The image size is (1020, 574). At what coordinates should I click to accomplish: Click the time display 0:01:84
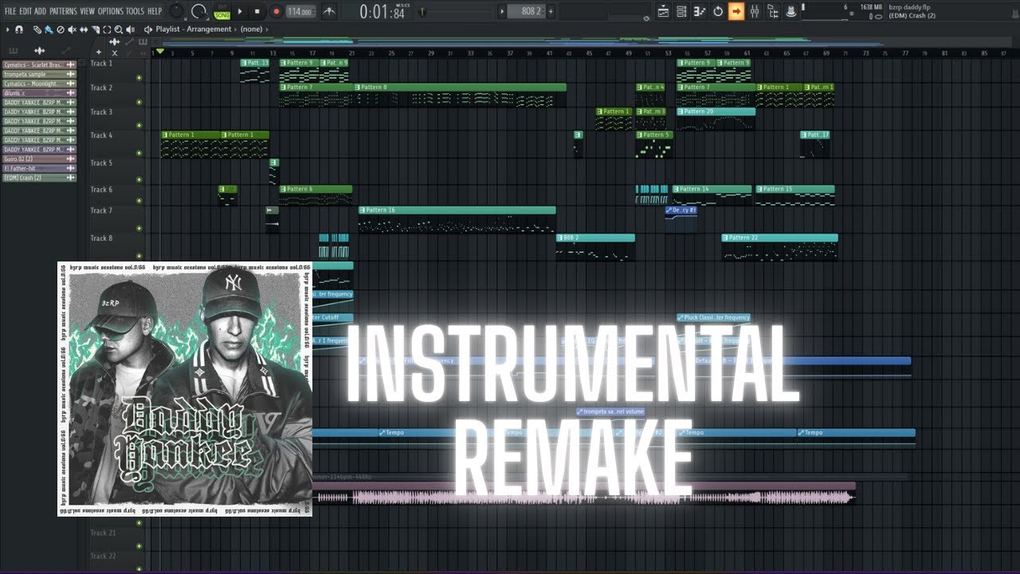tap(382, 11)
